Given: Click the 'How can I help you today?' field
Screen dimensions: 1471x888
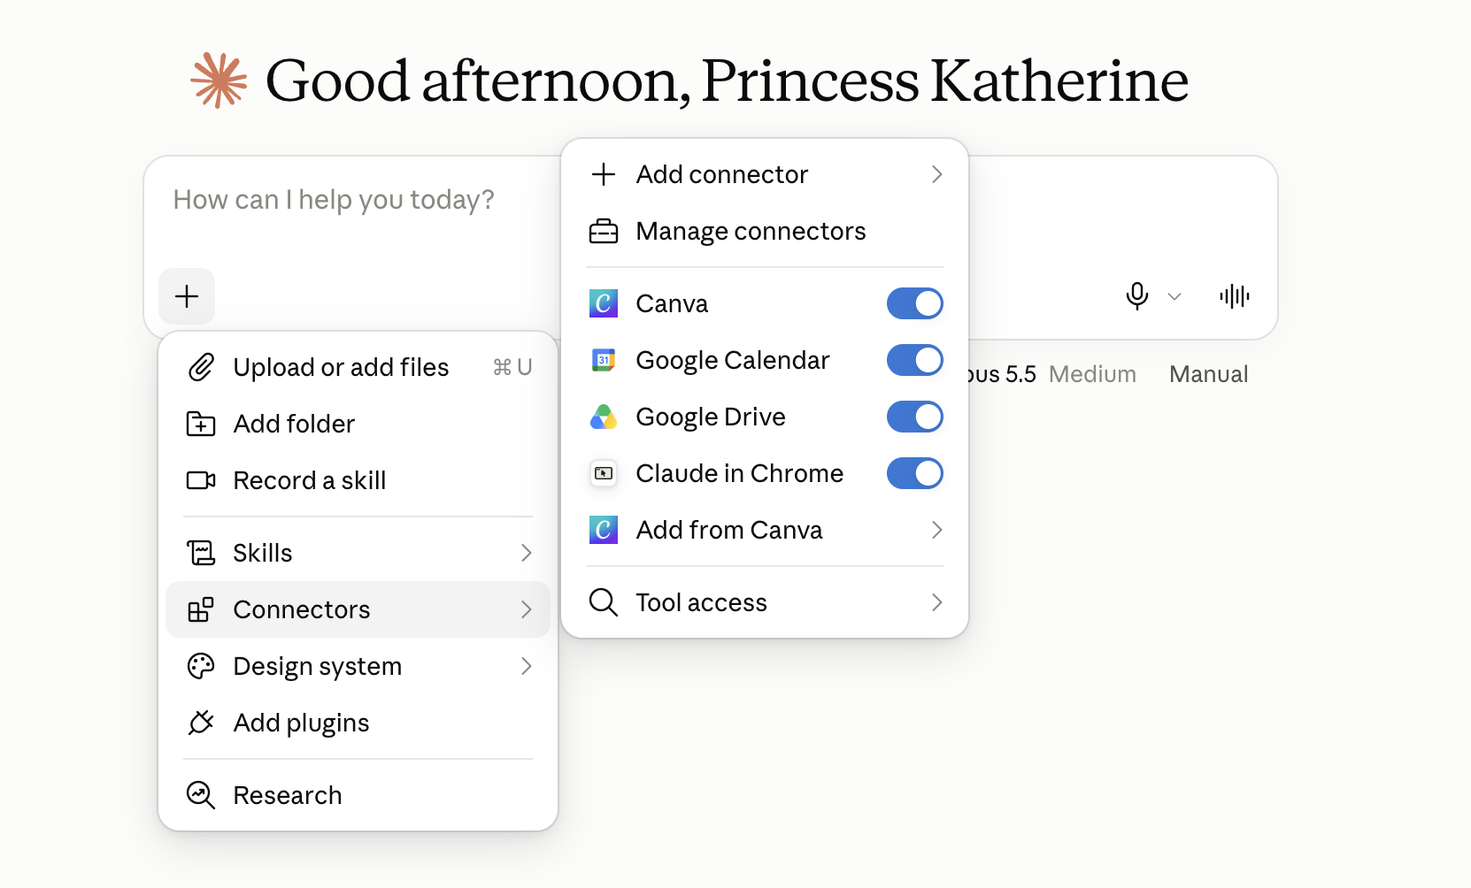Looking at the screenshot, I should click(334, 200).
